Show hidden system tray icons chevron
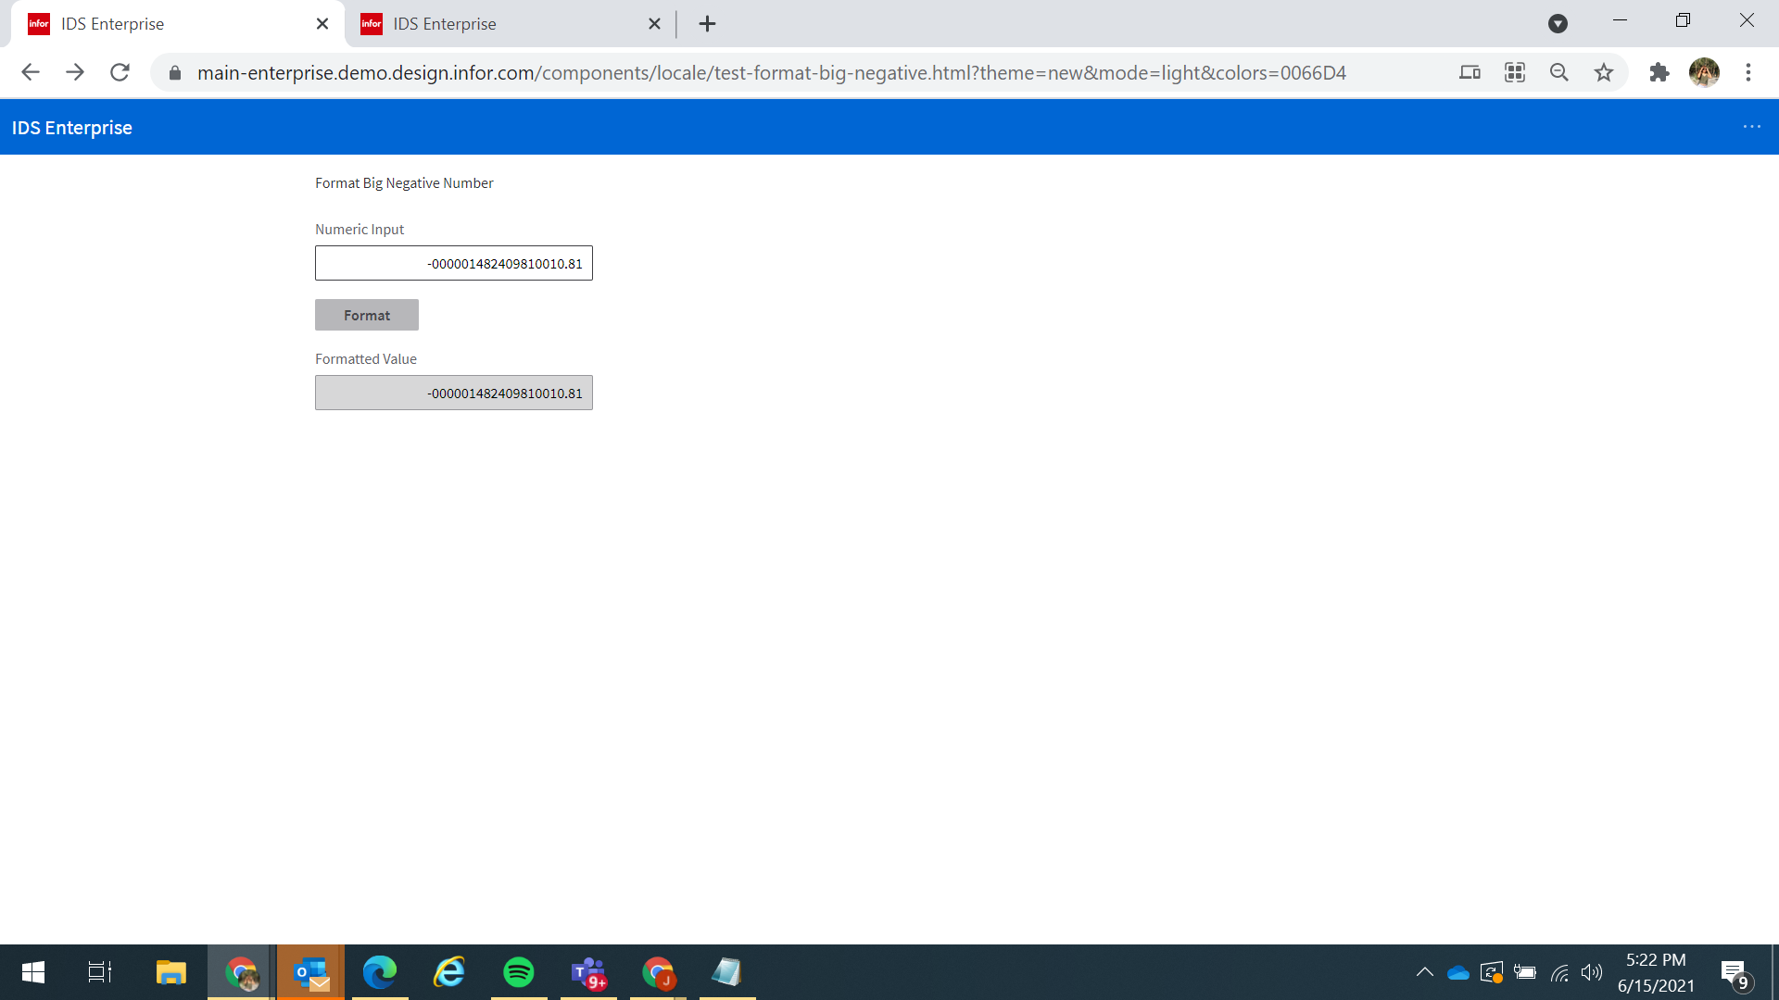This screenshot has width=1779, height=1000. [x=1424, y=972]
